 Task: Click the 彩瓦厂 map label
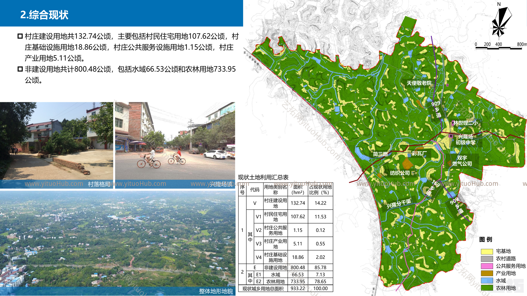click(x=419, y=154)
